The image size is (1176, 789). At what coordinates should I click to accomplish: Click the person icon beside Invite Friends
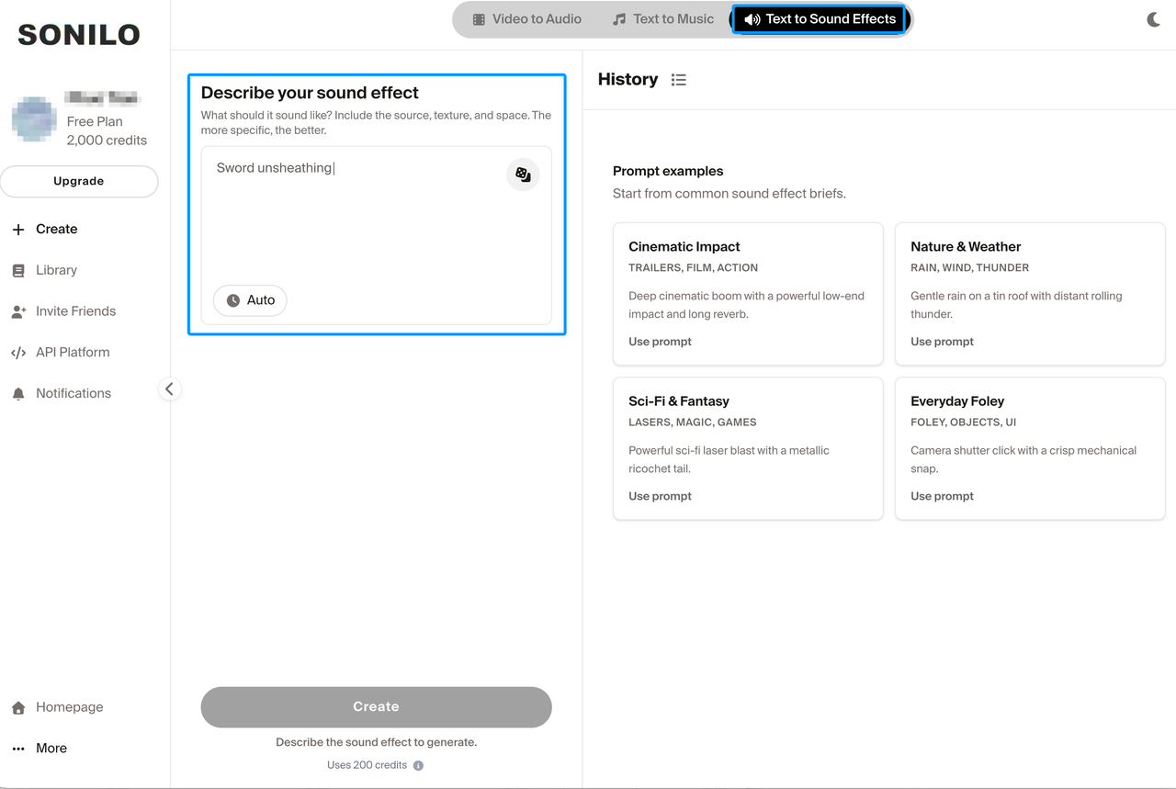click(18, 312)
